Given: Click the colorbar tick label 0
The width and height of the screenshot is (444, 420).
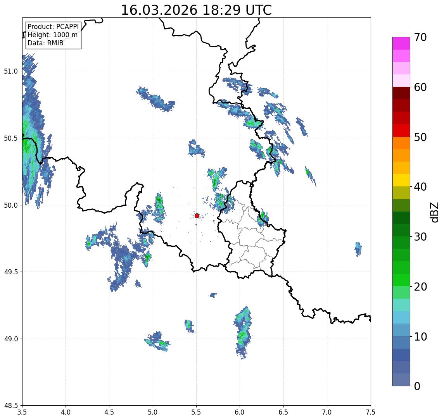Looking at the screenshot, I should pos(417,386).
